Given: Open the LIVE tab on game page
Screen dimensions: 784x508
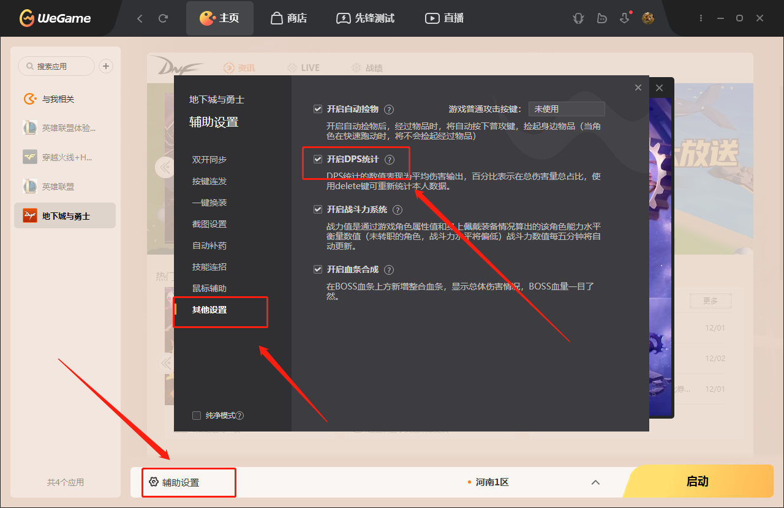Looking at the screenshot, I should (303, 68).
